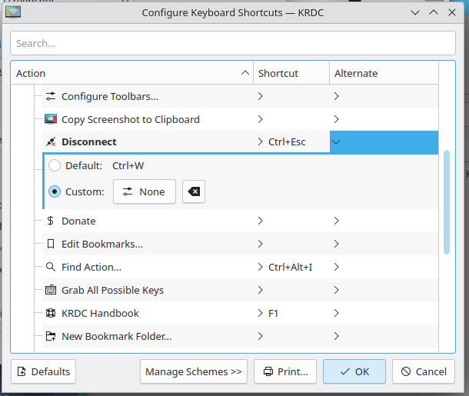This screenshot has width=469, height=396.
Task: Click the Copy Screenshot to Clipboard icon
Action: (x=51, y=119)
